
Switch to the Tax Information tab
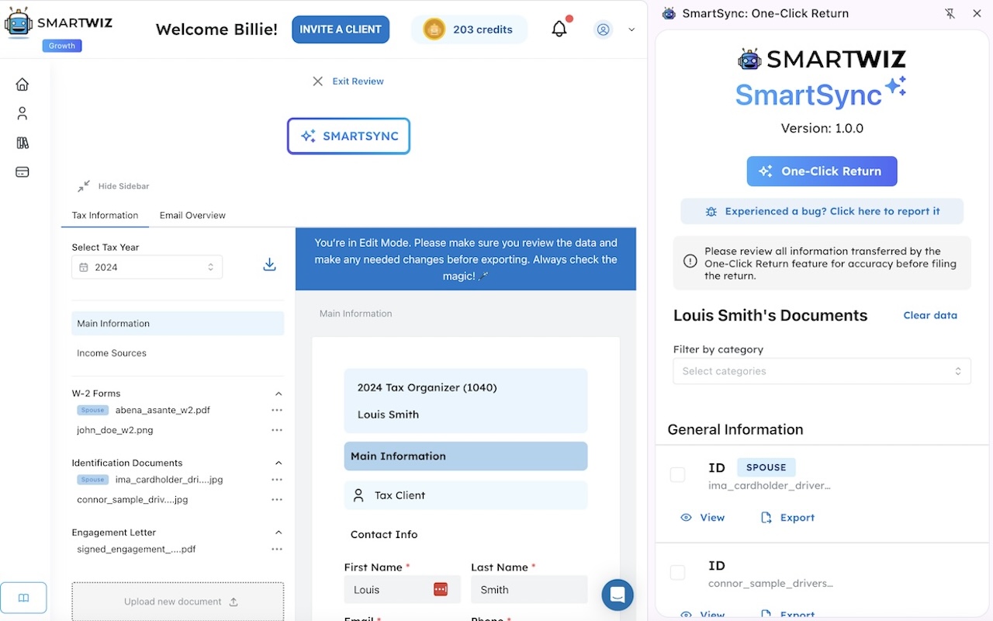tap(105, 215)
